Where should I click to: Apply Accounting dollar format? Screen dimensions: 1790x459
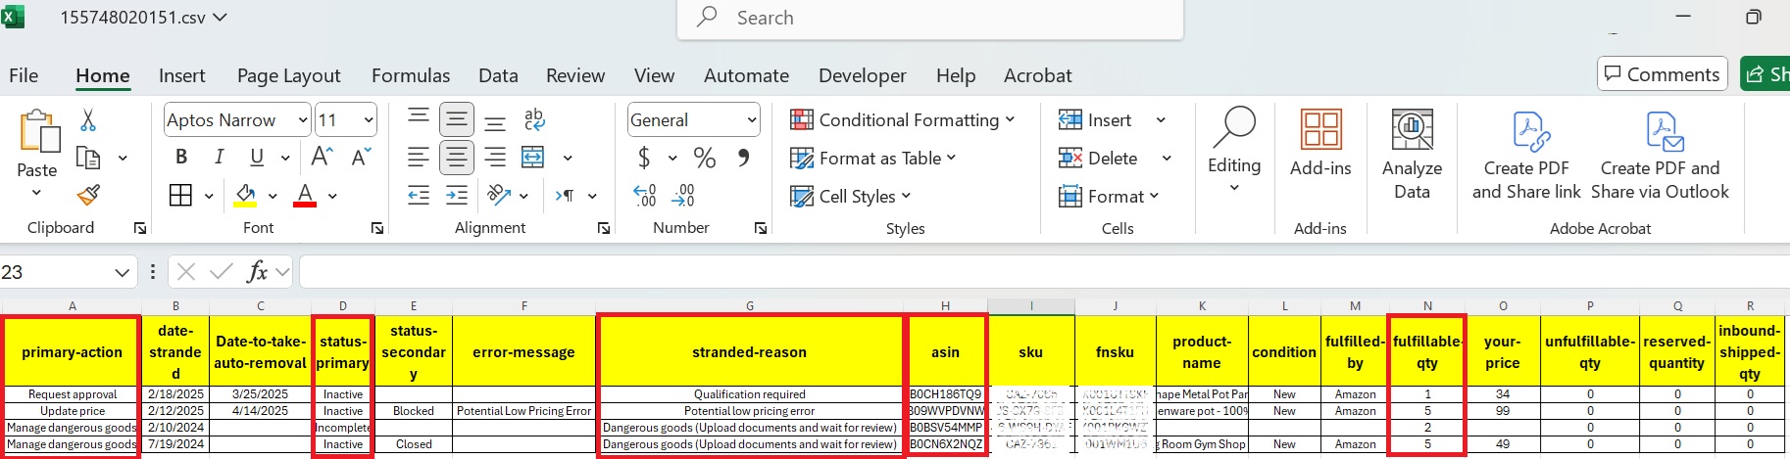click(644, 157)
